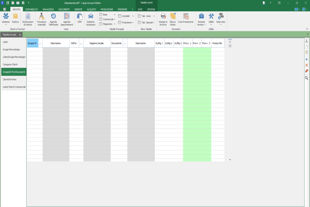Open Agenda Telefonate

(53, 19)
